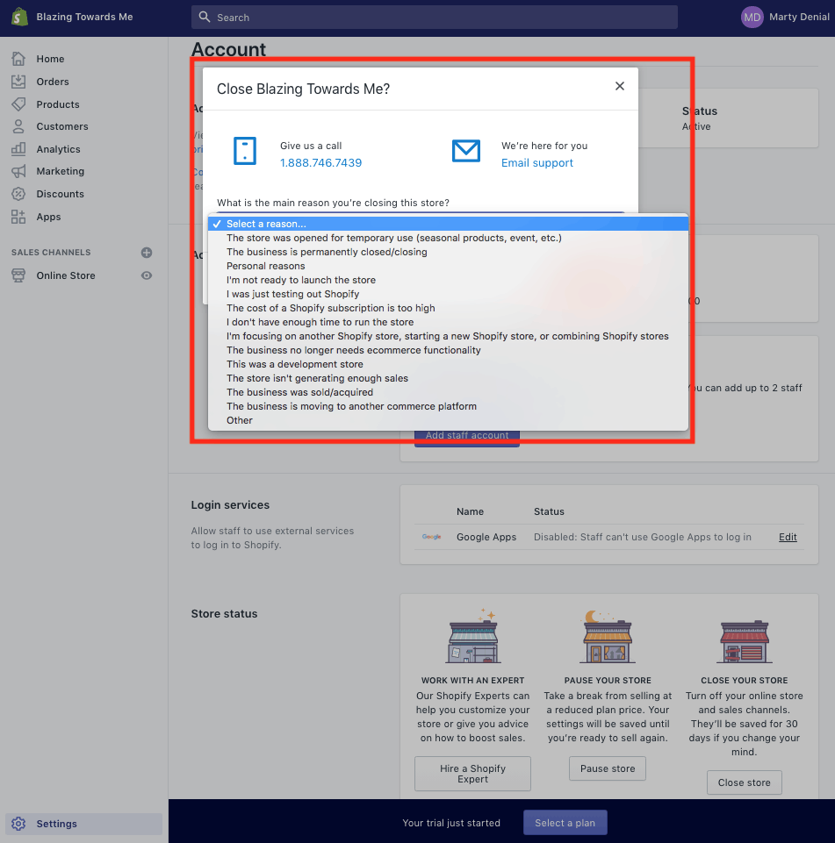Choose 'I don't have enough time to run the store'
The height and width of the screenshot is (843, 835).
pos(448,322)
